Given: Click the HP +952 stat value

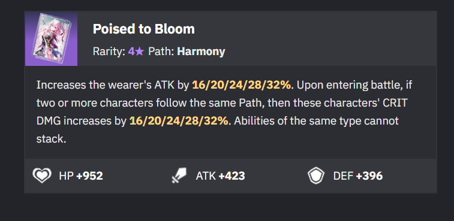Looking at the screenshot, I should tap(81, 176).
